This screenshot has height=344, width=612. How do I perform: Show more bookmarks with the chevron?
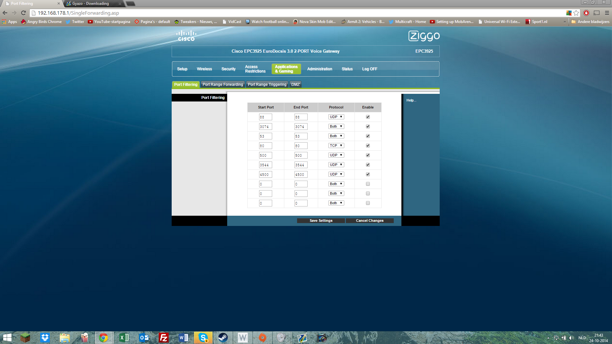(x=565, y=22)
